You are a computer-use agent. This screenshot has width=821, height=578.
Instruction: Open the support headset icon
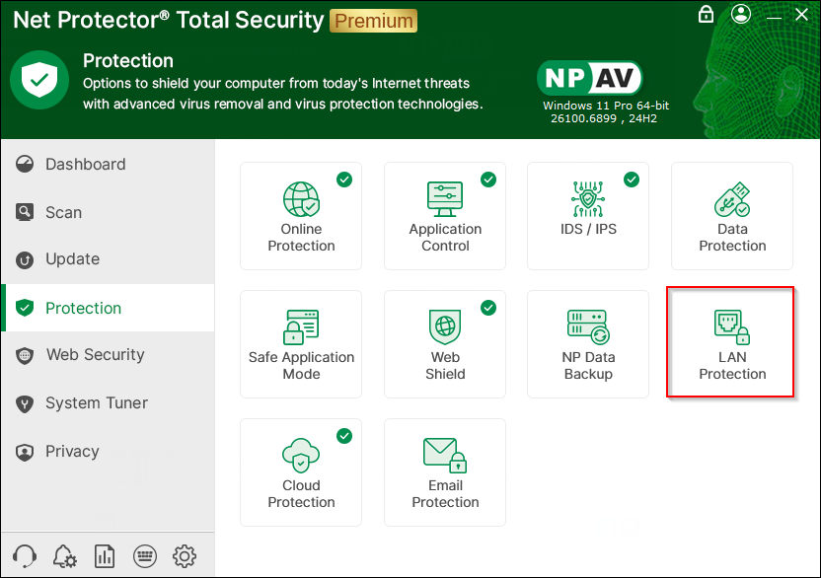(x=26, y=555)
